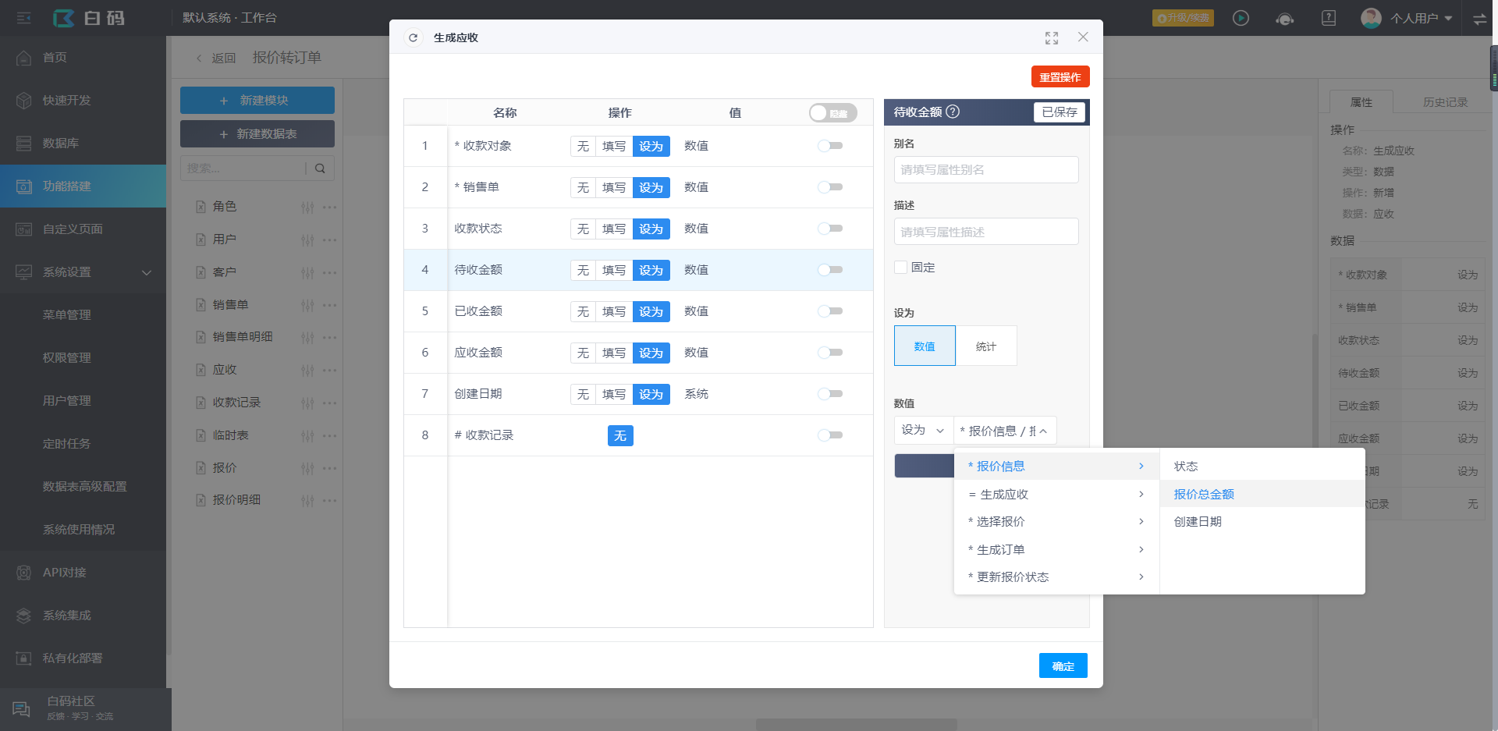The width and height of the screenshot is (1498, 731).
Task: Click the refresh icon beside 生成应收 title
Action: [x=413, y=37]
